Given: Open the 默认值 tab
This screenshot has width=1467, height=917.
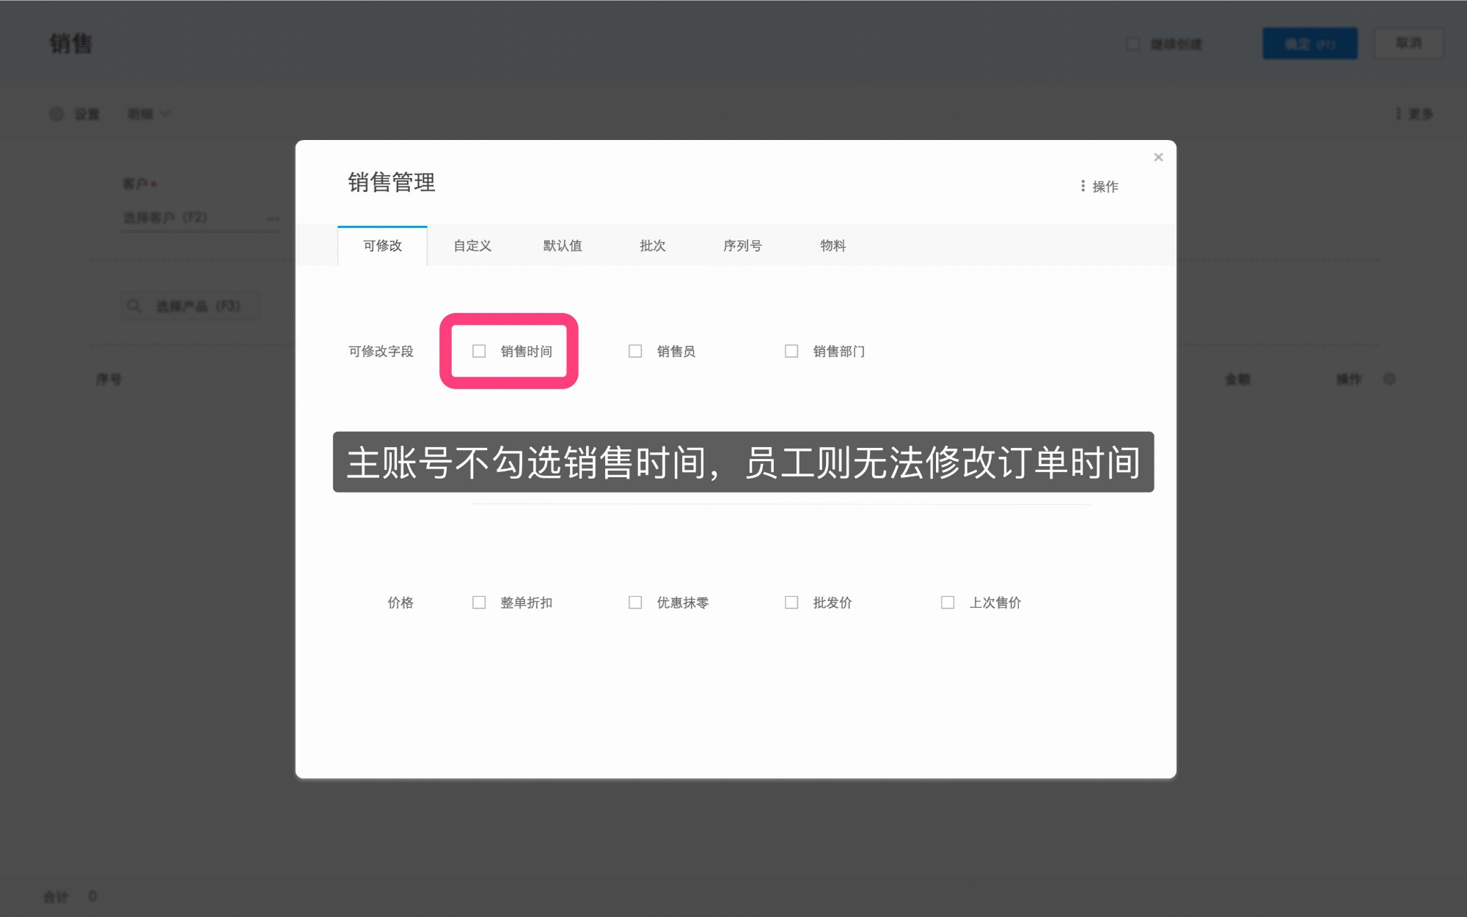Looking at the screenshot, I should coord(563,246).
